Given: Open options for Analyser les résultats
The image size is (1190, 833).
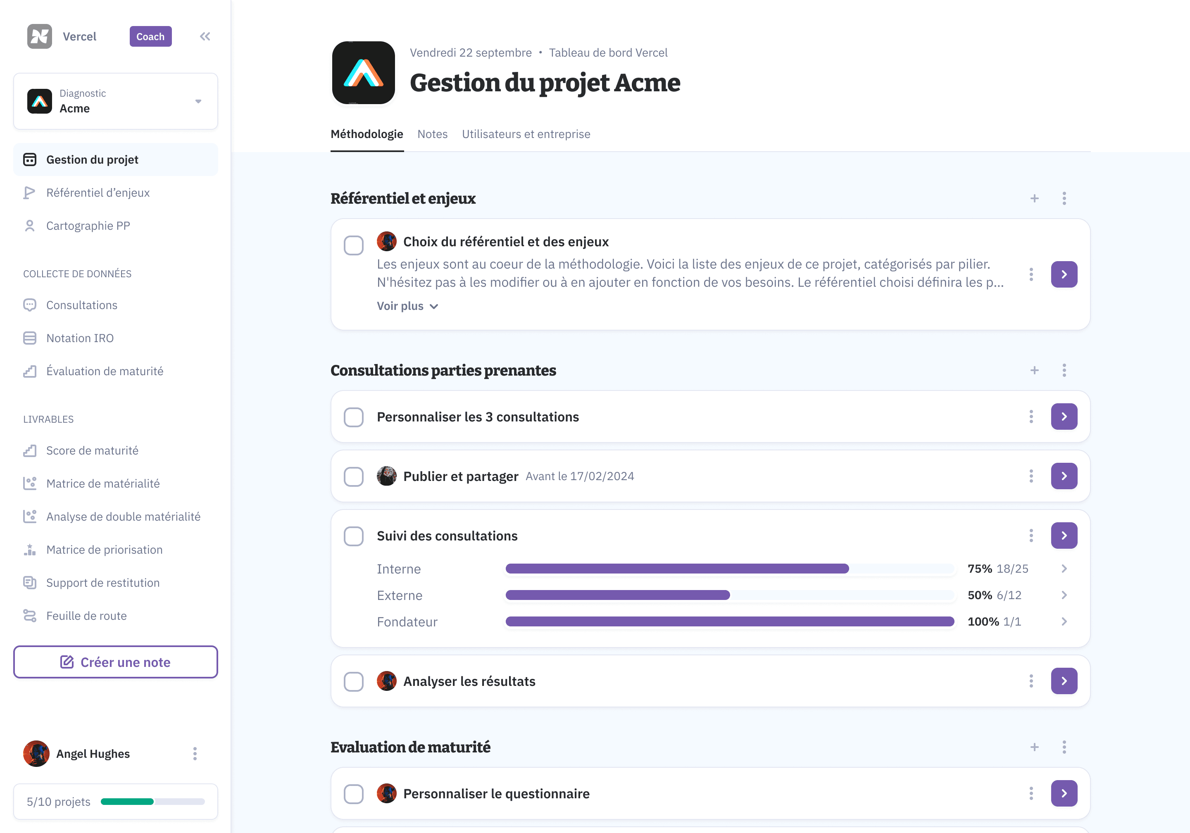Looking at the screenshot, I should 1031,682.
